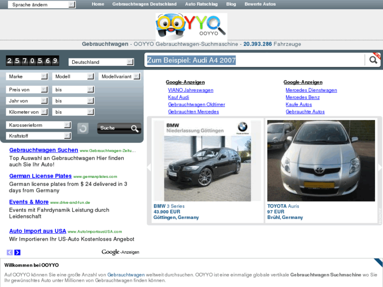This screenshot has height=287, width=383.
Task: Click the blue corner ribbon icon
Action: click(x=379, y=262)
